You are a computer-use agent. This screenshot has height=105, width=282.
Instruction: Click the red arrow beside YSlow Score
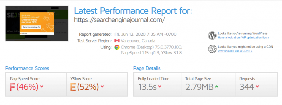[102, 87]
